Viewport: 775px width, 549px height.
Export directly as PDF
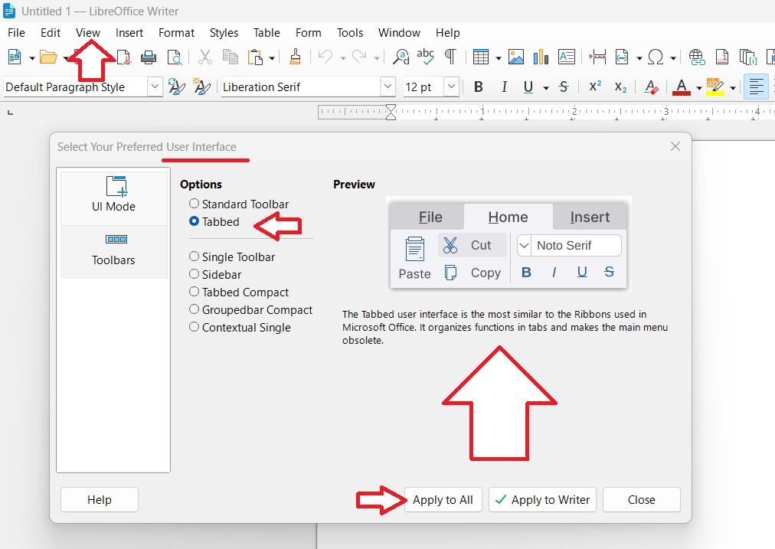pos(124,57)
